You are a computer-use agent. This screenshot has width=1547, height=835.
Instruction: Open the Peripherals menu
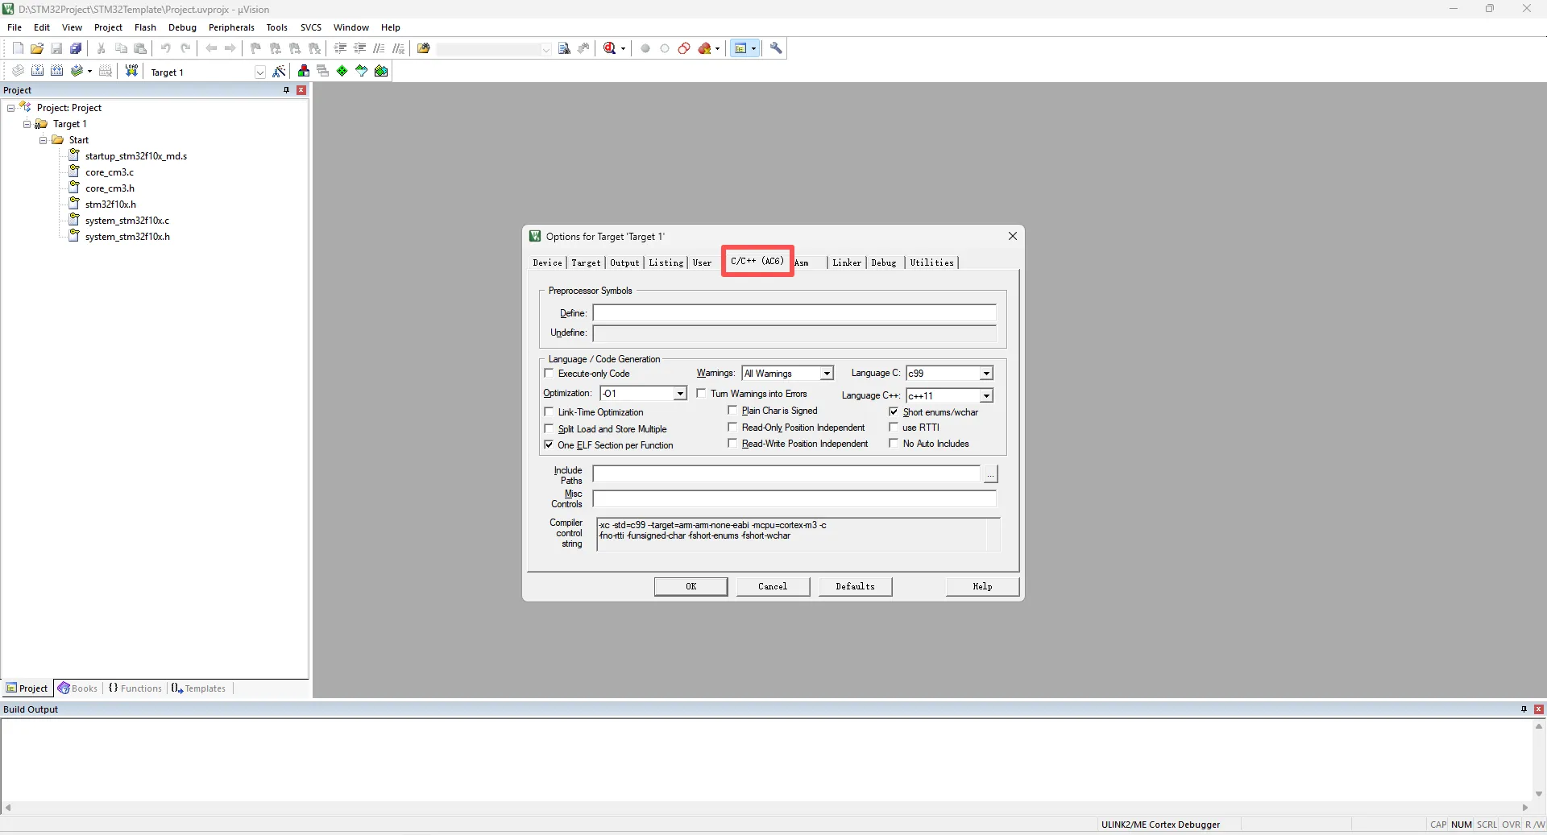tap(231, 27)
